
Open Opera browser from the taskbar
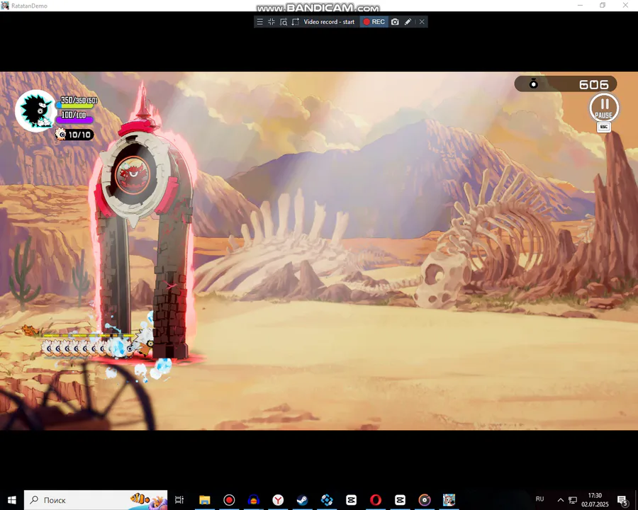click(376, 500)
